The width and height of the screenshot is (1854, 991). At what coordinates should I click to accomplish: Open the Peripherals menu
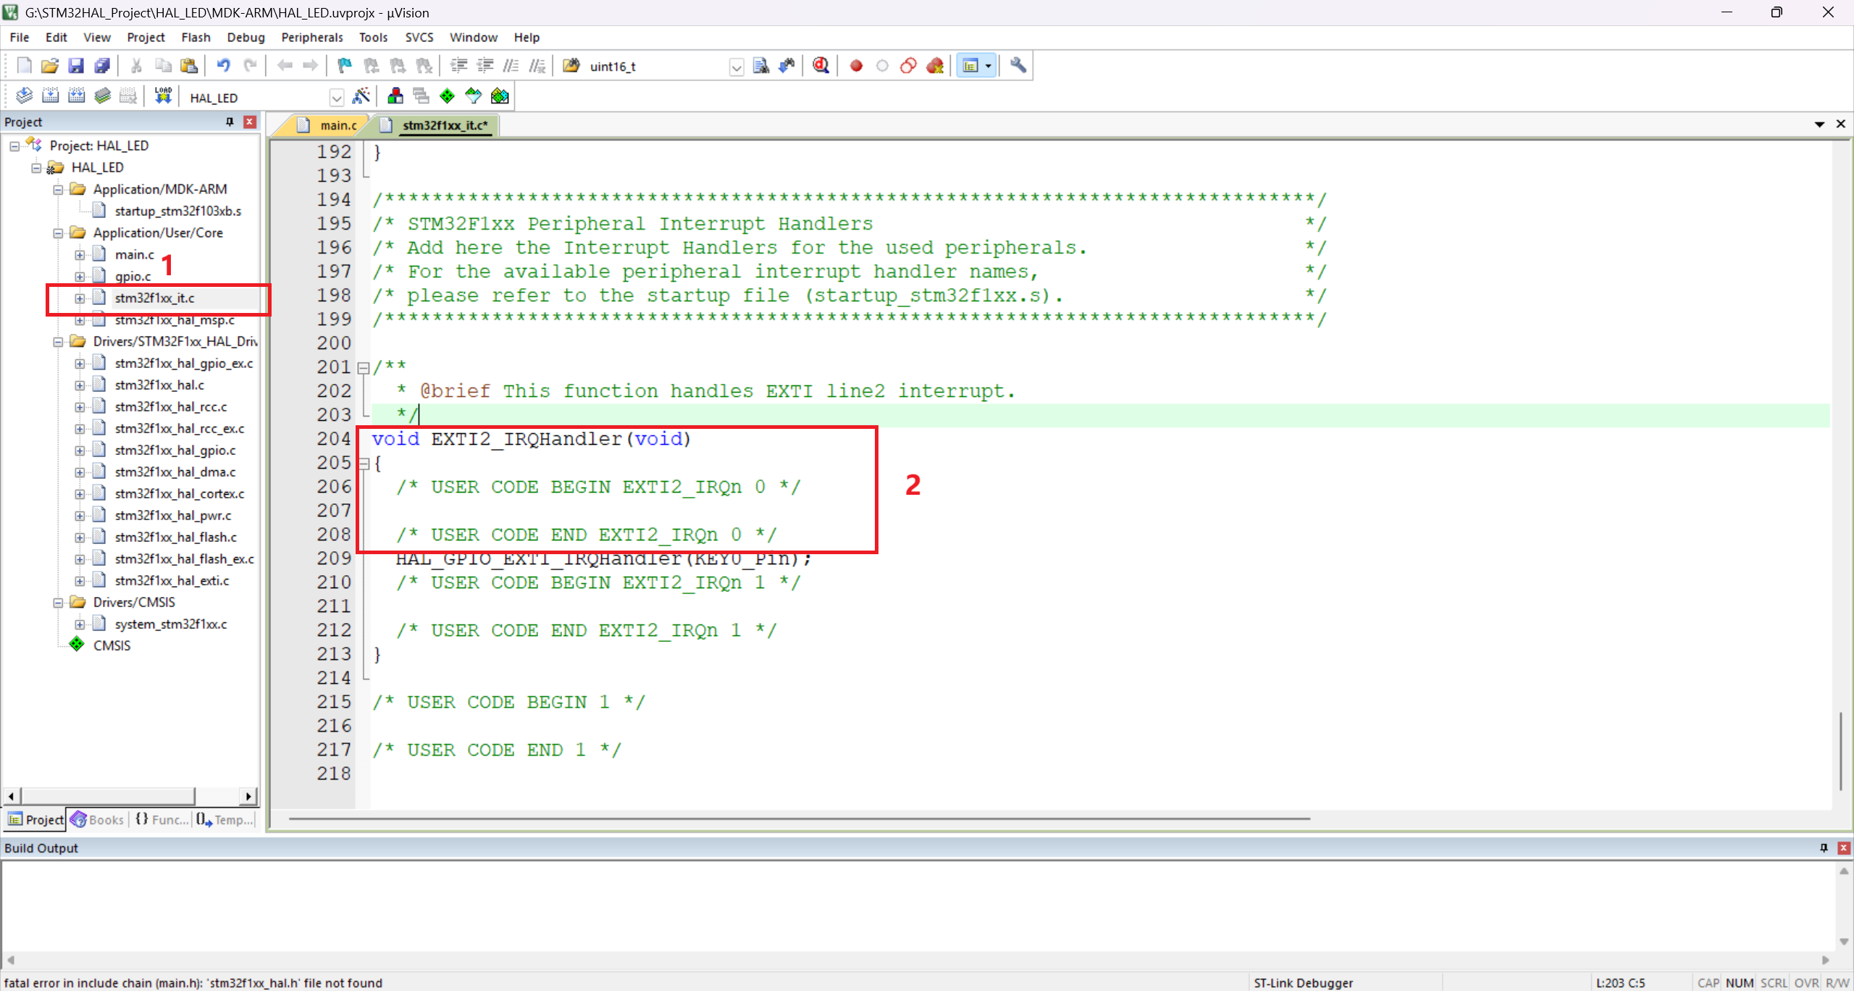[311, 38]
